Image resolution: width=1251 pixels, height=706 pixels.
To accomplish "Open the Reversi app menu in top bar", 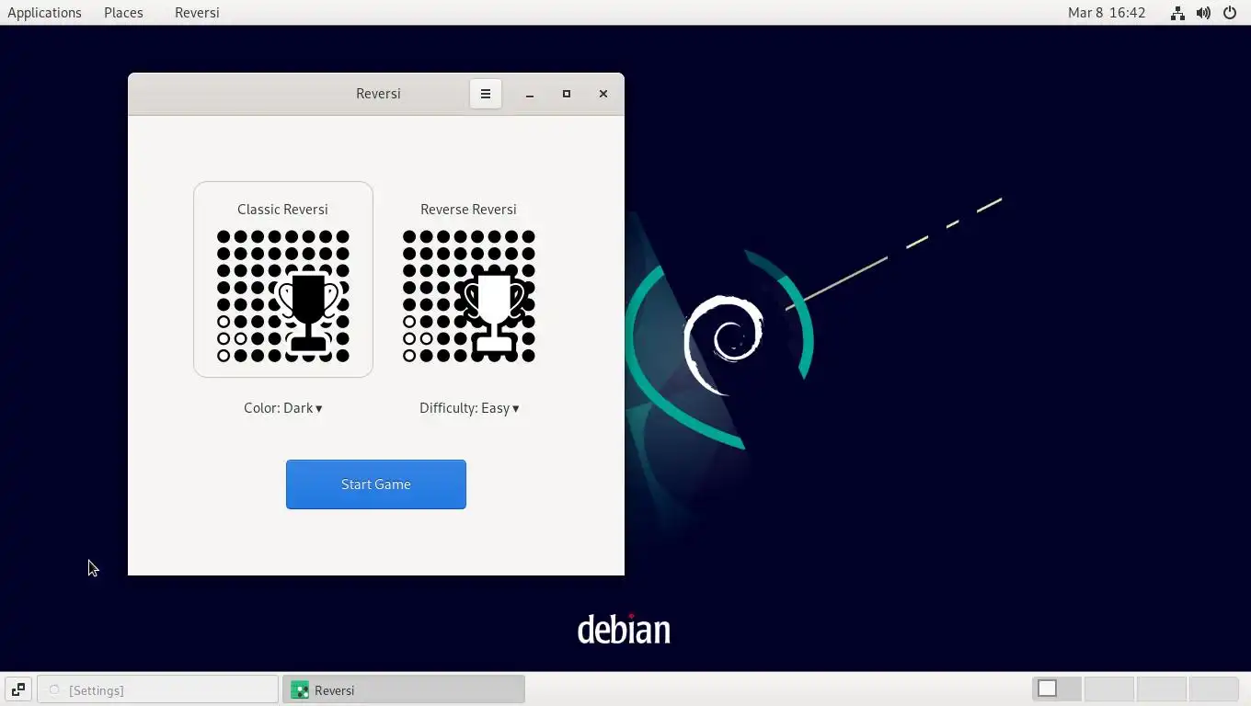I will point(197,13).
